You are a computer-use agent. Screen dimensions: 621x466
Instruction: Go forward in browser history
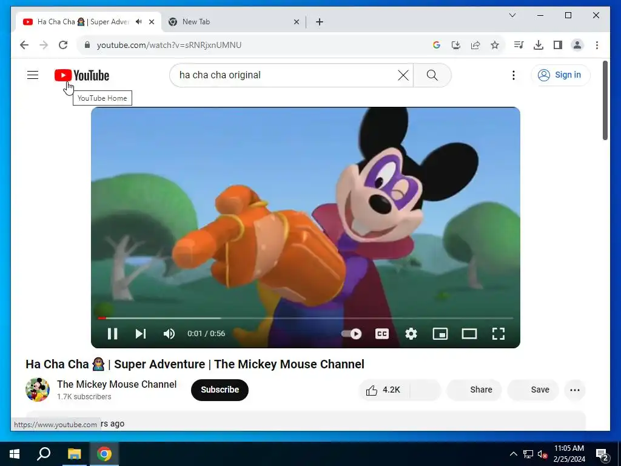[44, 45]
